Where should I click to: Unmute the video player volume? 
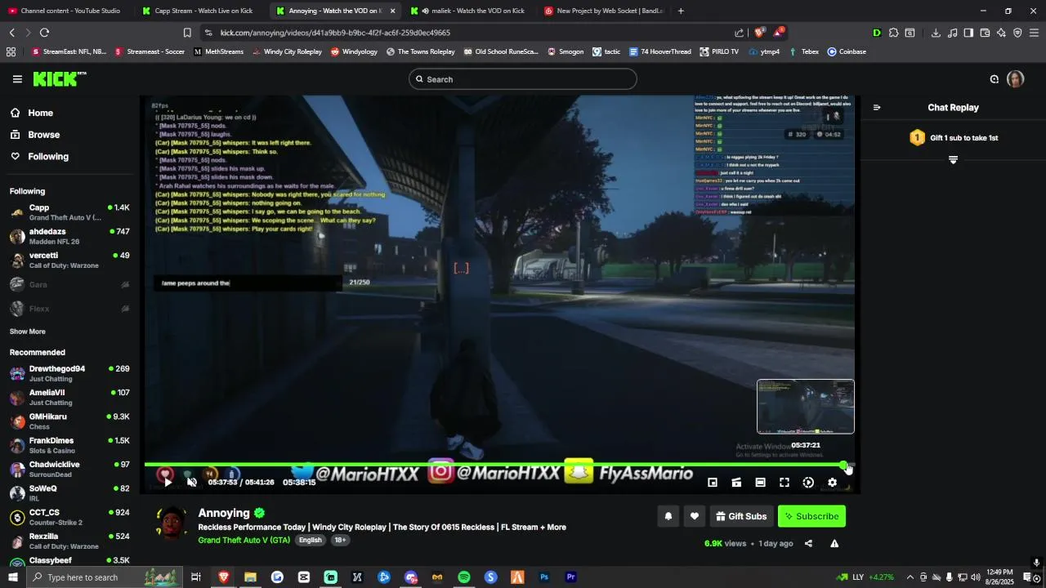192,483
